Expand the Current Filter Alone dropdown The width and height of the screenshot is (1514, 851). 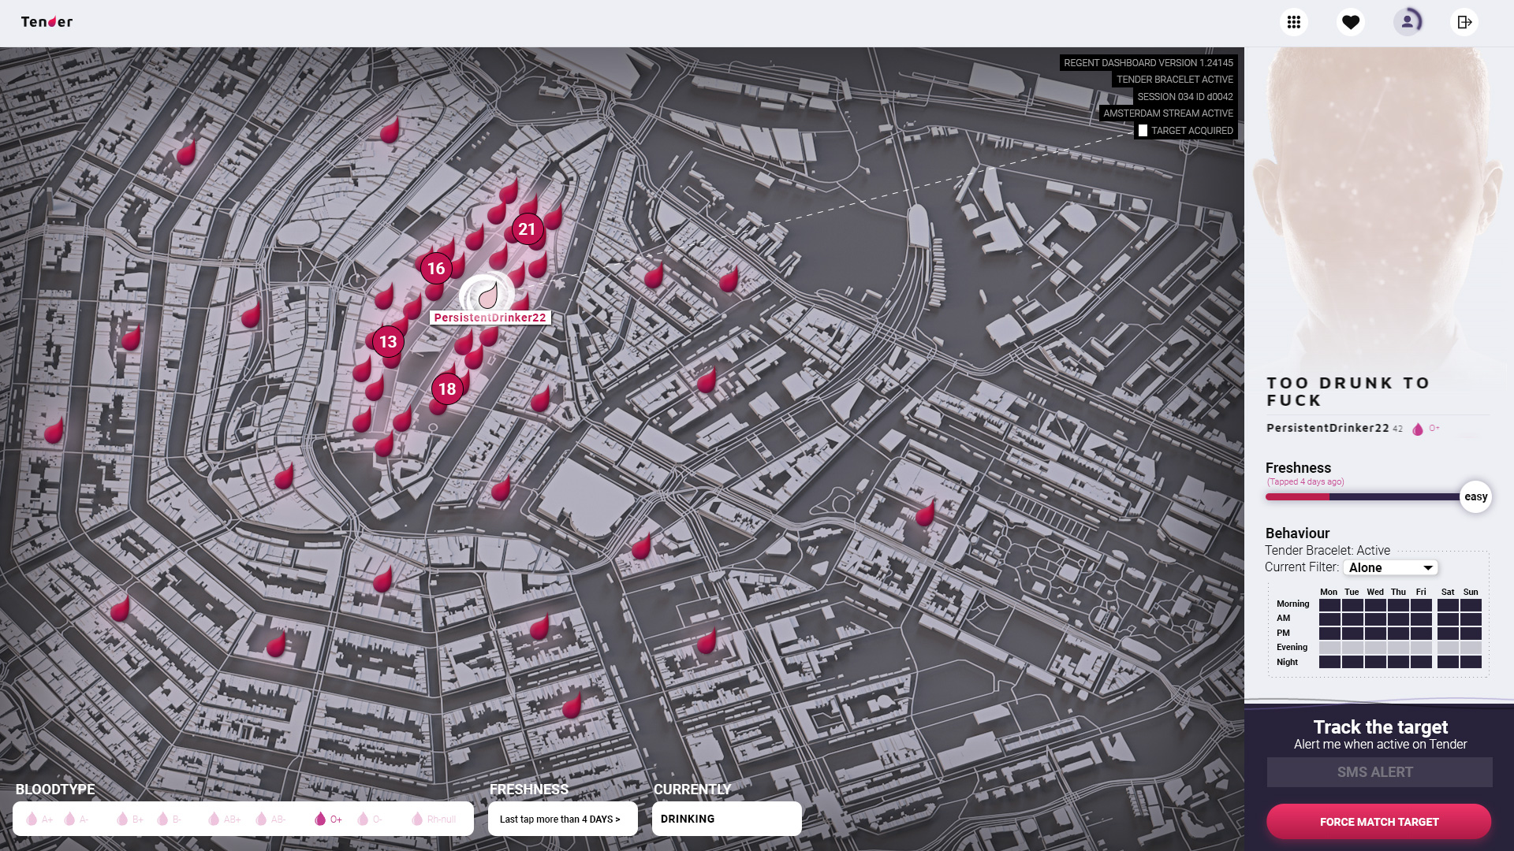[x=1390, y=568]
